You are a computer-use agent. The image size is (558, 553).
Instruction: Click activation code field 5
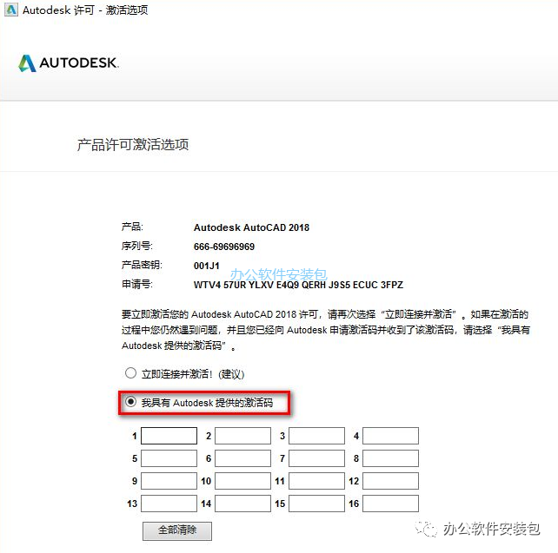tap(169, 458)
